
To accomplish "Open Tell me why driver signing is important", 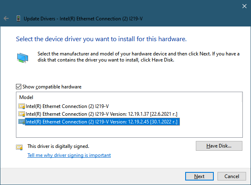I will [x=69, y=155].
